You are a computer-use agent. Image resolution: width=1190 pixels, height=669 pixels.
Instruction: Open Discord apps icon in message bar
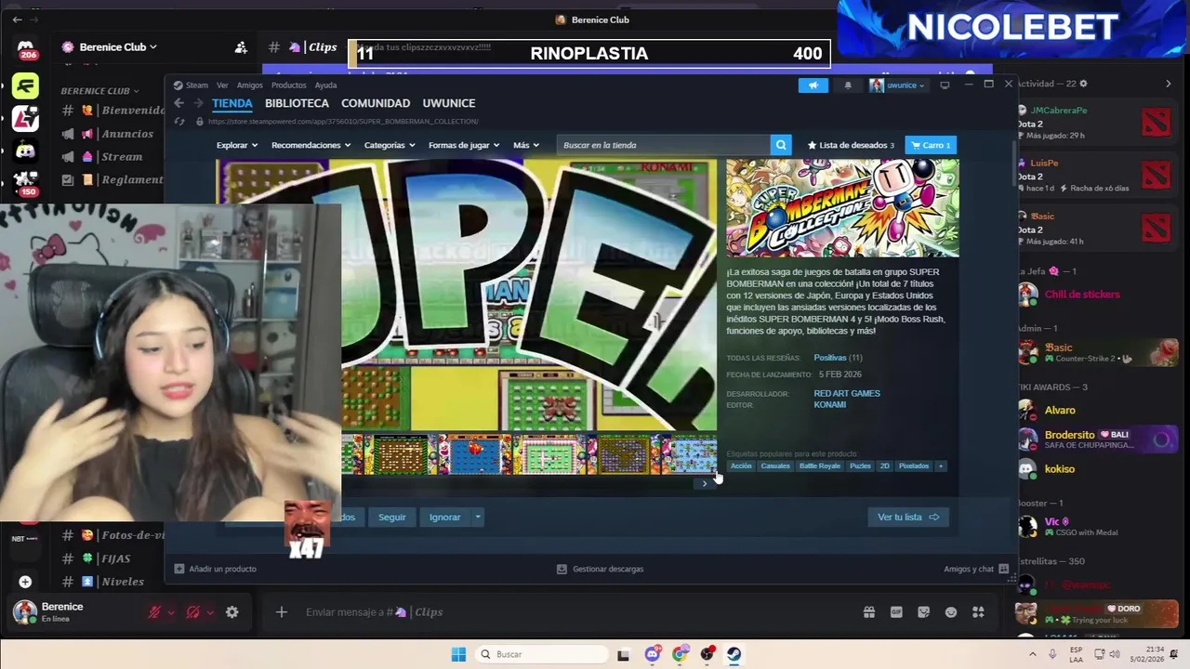pos(978,612)
